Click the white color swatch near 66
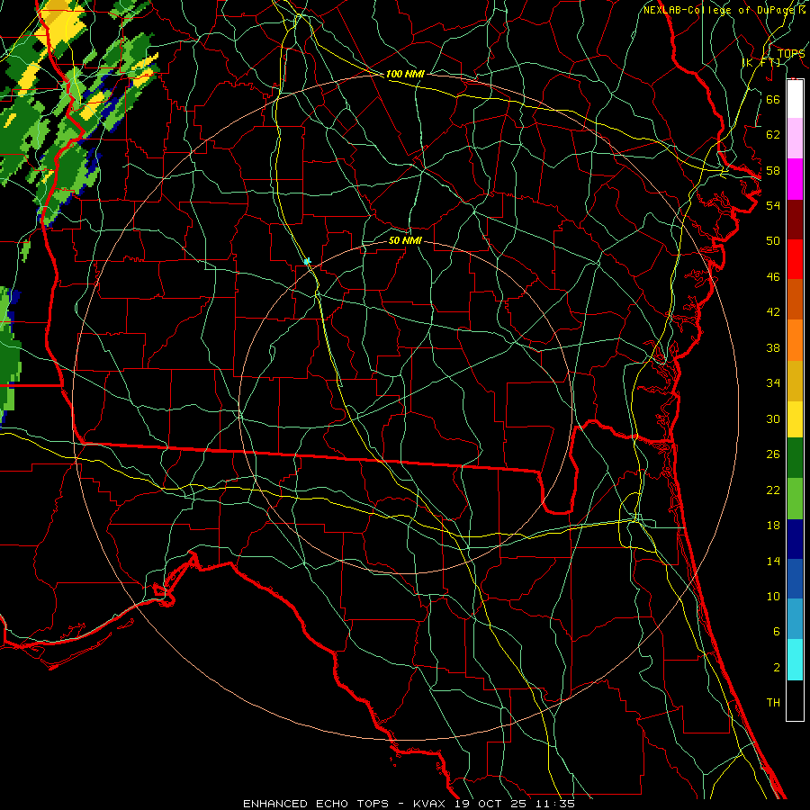This screenshot has height=810, width=810. click(795, 99)
